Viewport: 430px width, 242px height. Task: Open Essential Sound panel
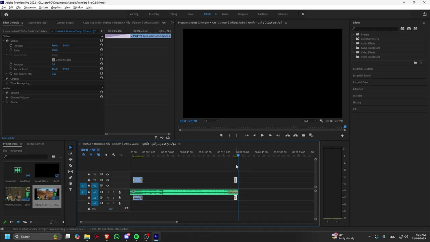coord(362,76)
